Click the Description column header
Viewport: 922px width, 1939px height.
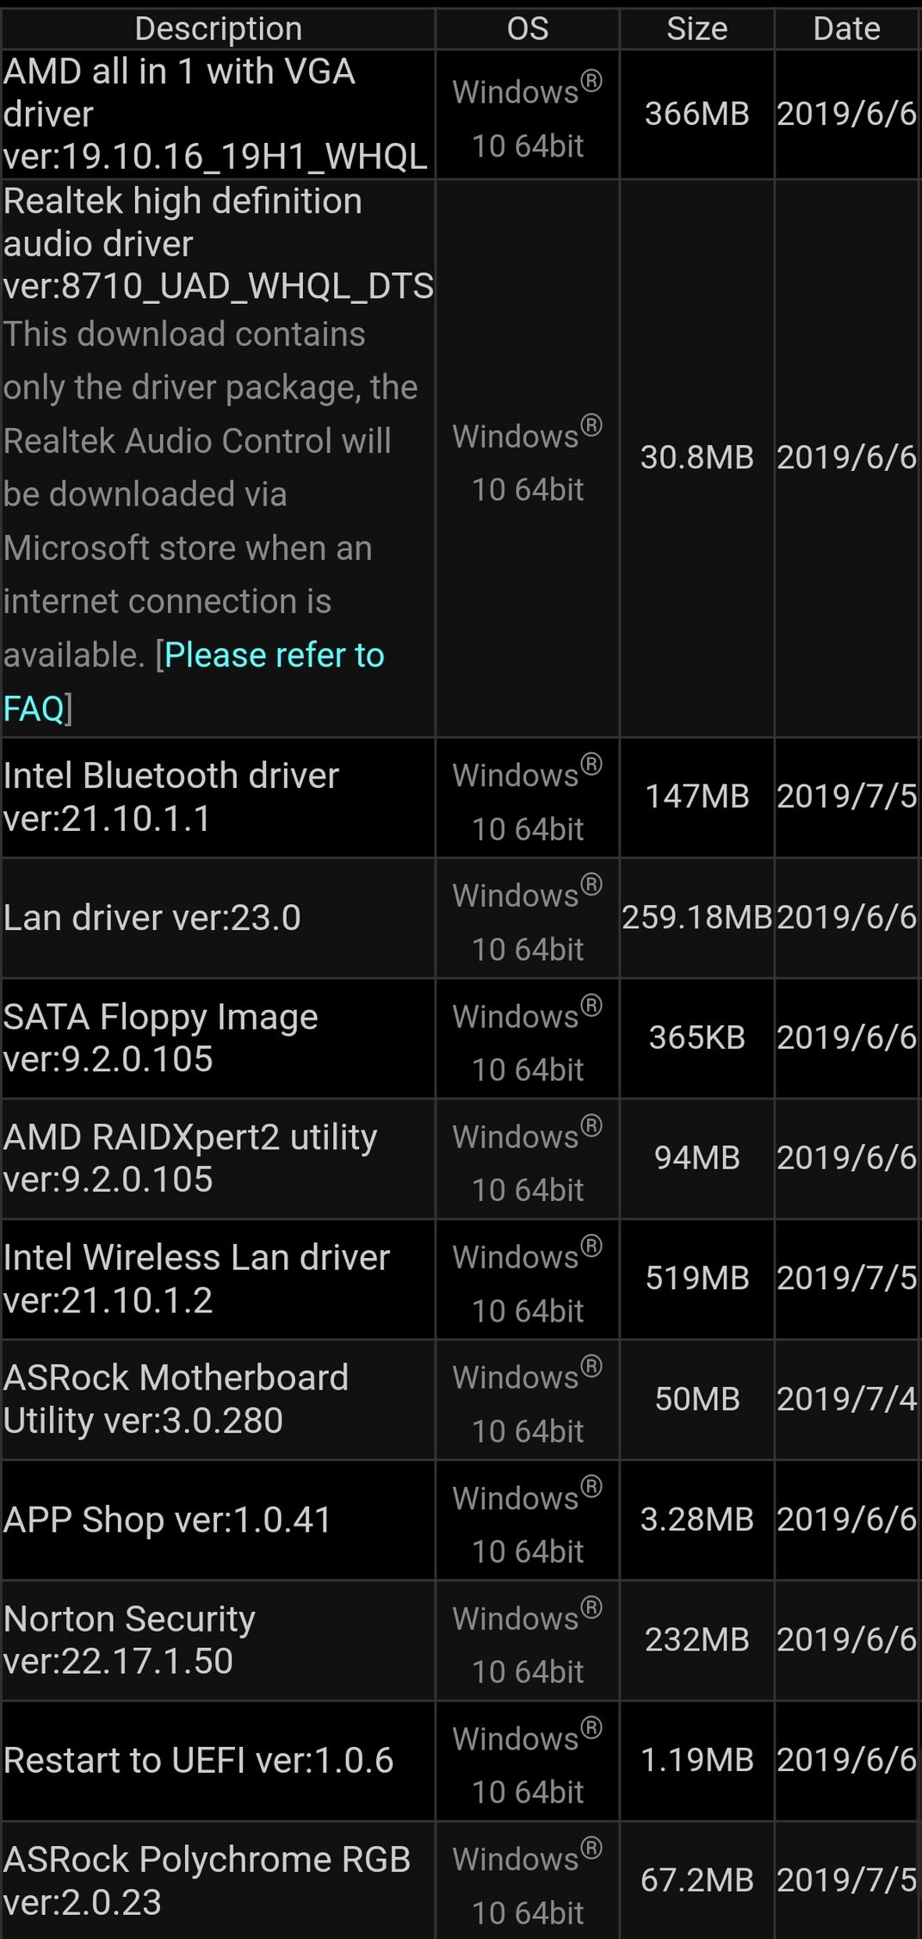coord(218,29)
